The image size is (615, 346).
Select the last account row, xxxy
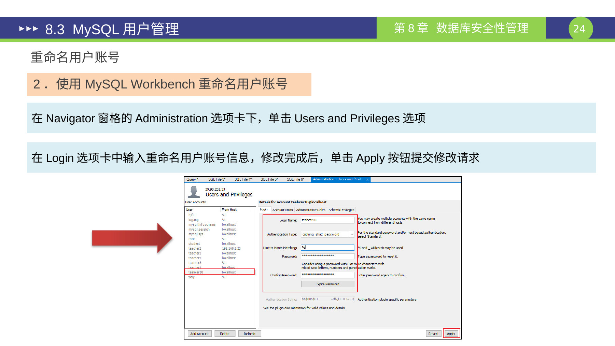tap(220, 277)
